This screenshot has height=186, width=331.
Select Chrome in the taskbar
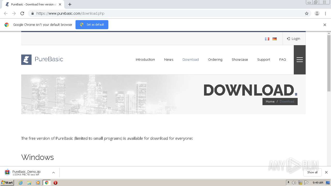(x=47, y=183)
